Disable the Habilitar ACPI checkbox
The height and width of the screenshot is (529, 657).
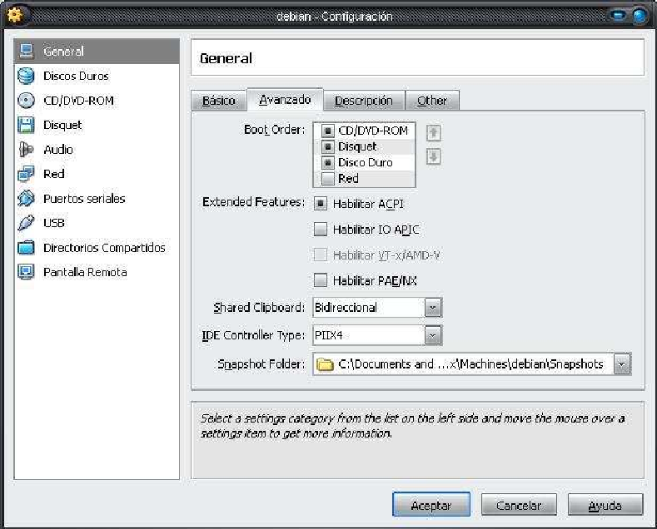pos(321,203)
